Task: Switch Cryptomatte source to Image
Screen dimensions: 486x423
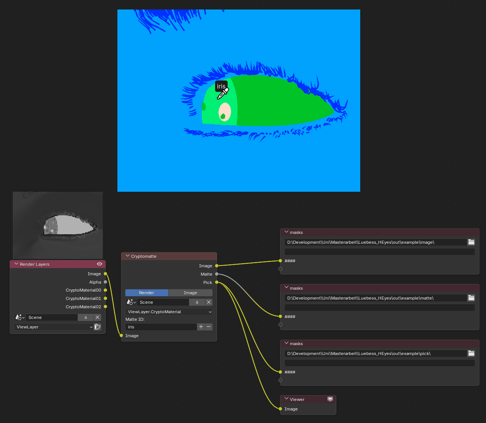Action: point(190,293)
